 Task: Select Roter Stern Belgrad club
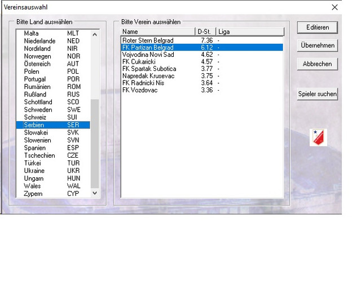click(x=202, y=41)
